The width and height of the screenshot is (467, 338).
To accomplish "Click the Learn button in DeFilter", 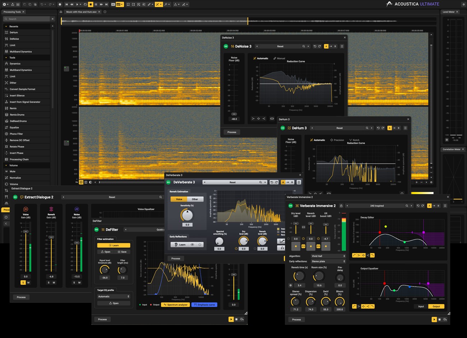I will pyautogui.click(x=114, y=245).
